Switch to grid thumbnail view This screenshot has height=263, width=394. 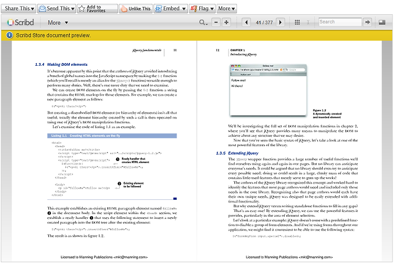(297, 23)
